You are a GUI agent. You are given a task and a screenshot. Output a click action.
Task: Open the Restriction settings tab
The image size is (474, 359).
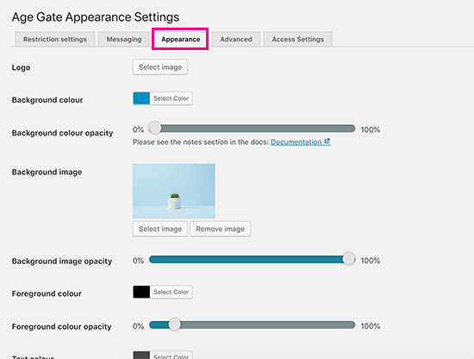point(54,40)
